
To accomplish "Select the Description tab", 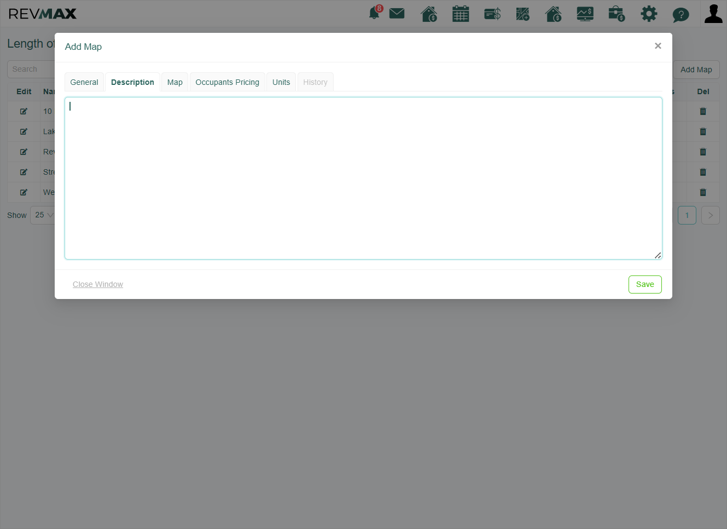I will coord(132,82).
